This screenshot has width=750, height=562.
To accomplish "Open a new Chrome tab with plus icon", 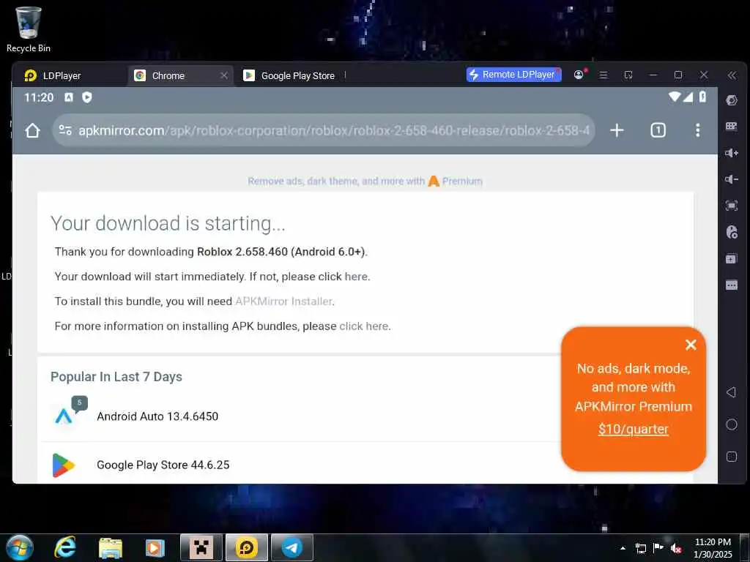I will pos(617,130).
